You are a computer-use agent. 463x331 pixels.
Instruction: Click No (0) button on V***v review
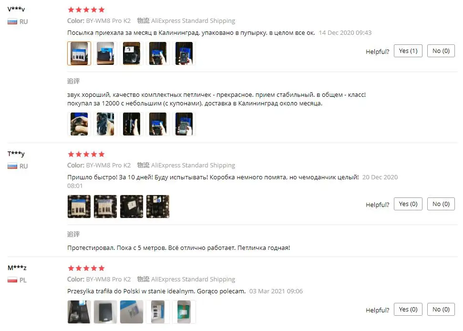click(441, 51)
